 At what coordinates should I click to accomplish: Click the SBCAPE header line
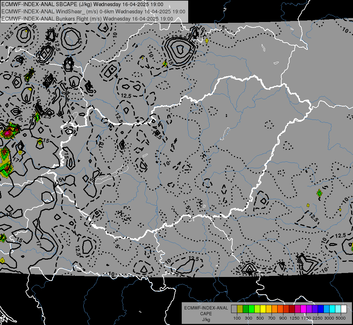point(83,4)
